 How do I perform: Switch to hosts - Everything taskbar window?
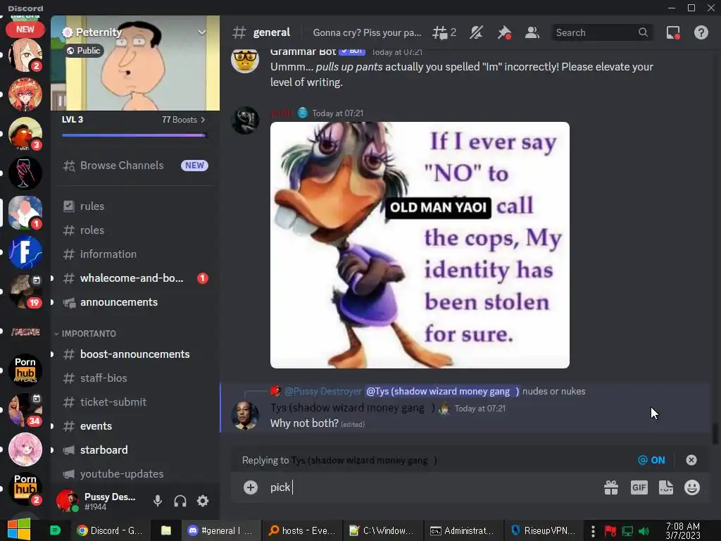[302, 530]
